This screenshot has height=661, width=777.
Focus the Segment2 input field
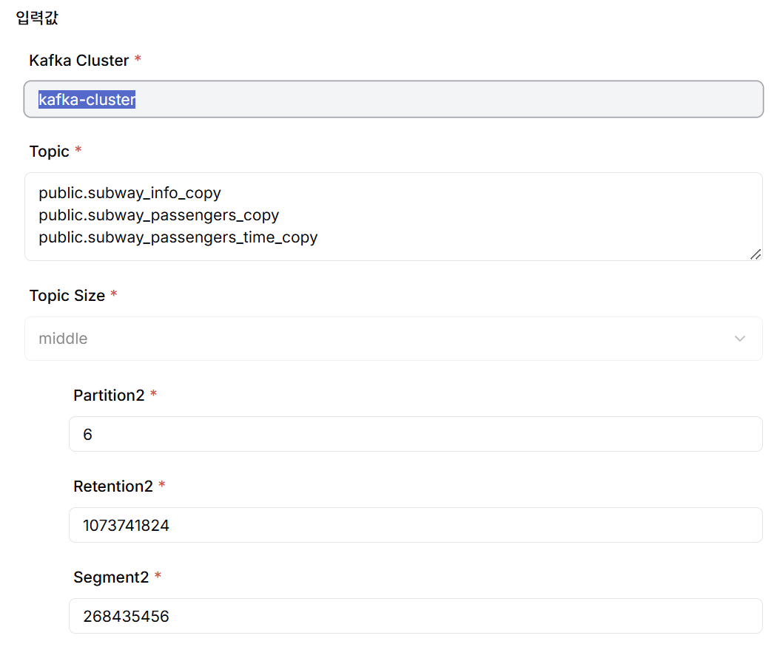click(x=415, y=616)
